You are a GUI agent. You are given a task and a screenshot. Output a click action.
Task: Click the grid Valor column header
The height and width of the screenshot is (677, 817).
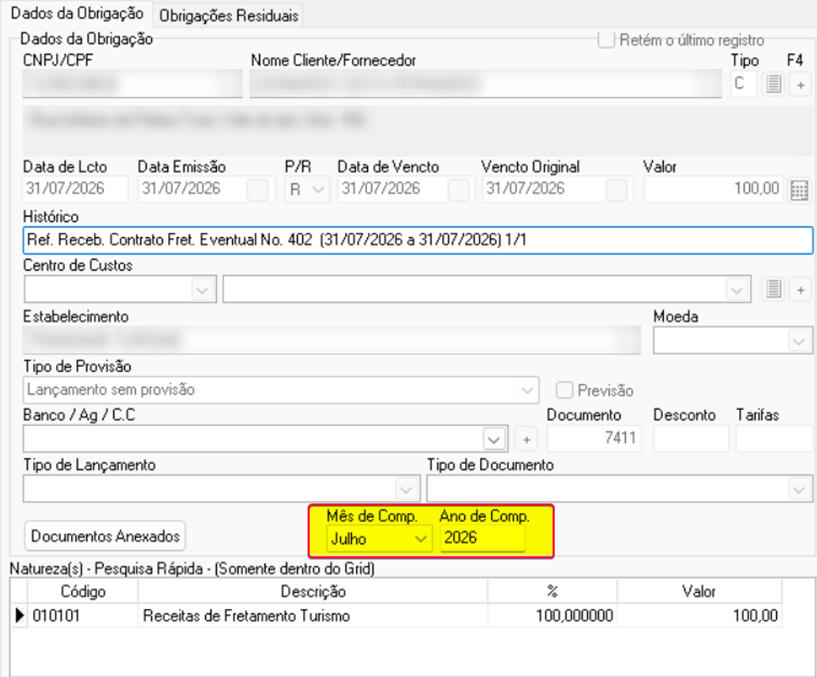pyautogui.click(x=699, y=592)
